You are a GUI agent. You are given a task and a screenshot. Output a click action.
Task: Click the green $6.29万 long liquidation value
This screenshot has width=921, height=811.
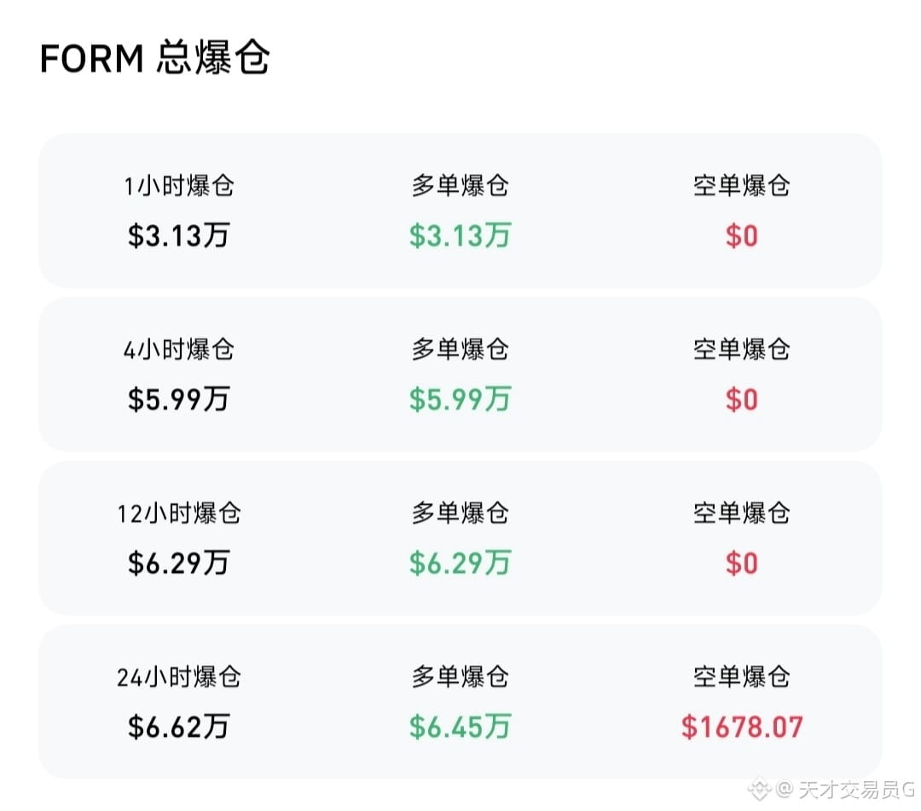point(460,563)
